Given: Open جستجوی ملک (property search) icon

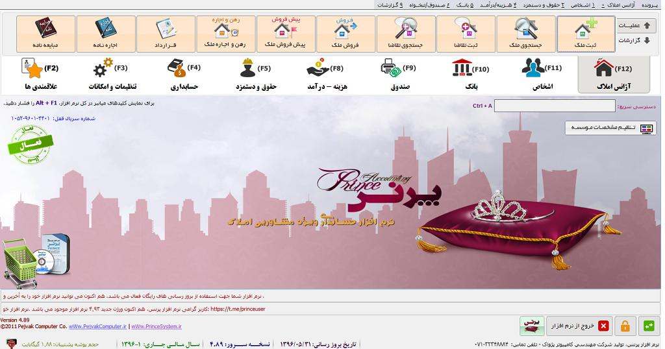Looking at the screenshot, I should (526, 34).
